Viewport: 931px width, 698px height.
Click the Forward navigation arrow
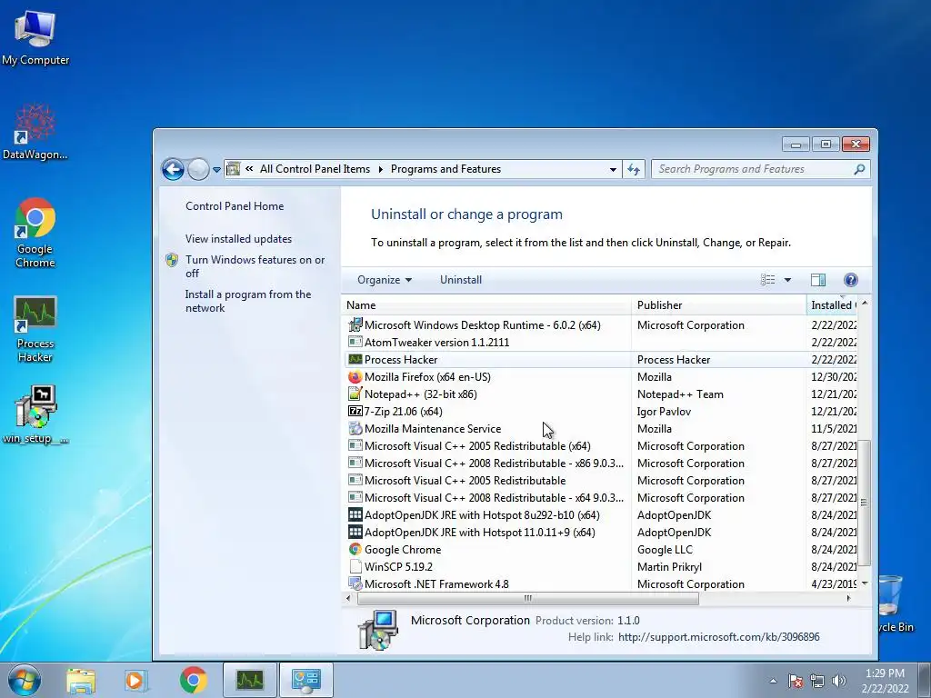[x=198, y=170]
